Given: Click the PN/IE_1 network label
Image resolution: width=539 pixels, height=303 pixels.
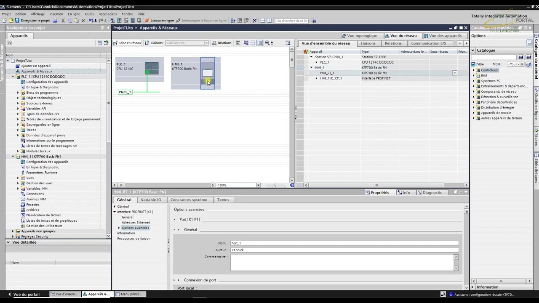Looking at the screenshot, I should [125, 92].
